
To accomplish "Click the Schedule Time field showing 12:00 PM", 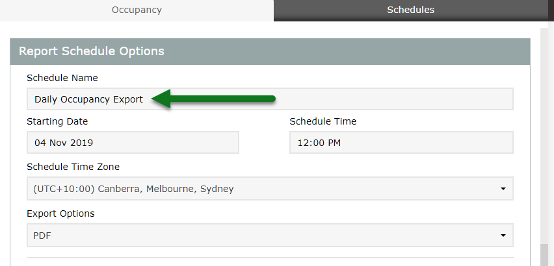I will point(401,143).
